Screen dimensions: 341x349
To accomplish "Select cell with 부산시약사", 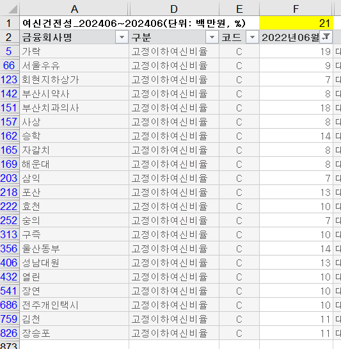I will 74,93.
